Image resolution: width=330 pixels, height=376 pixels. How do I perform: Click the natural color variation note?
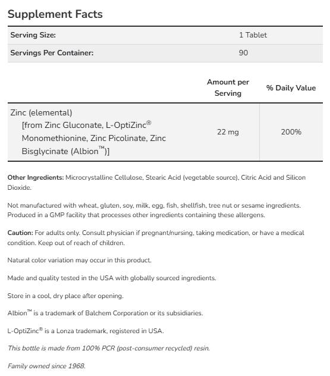pos(79,260)
